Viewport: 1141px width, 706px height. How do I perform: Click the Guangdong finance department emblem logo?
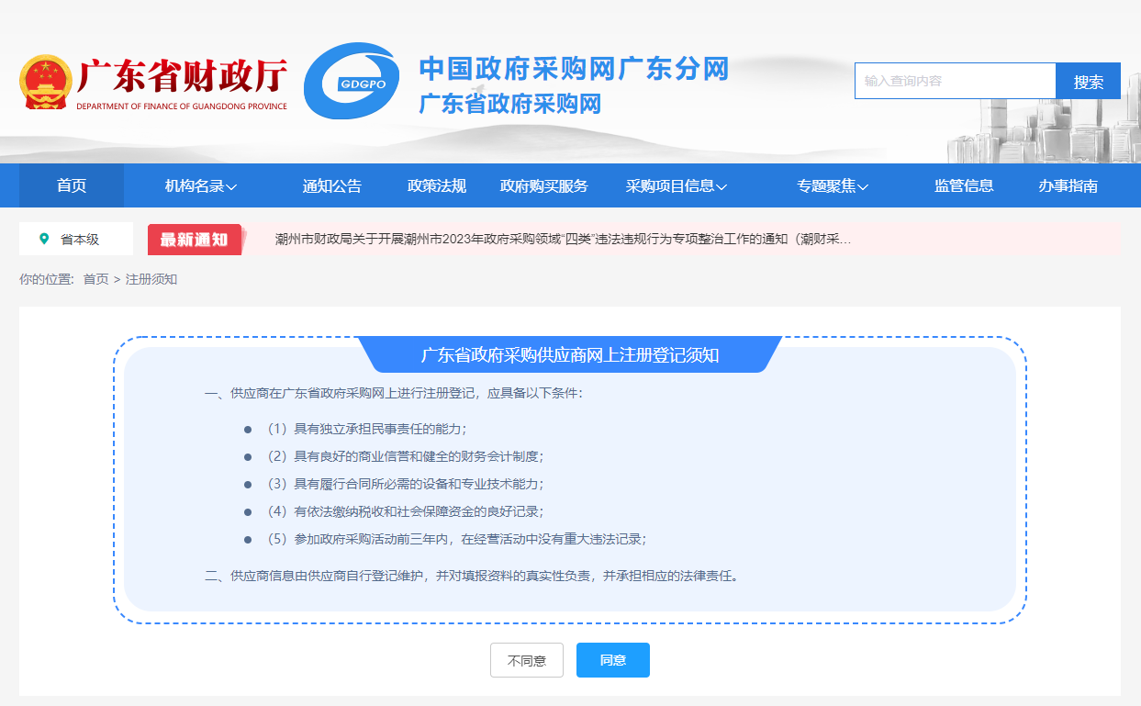click(45, 83)
